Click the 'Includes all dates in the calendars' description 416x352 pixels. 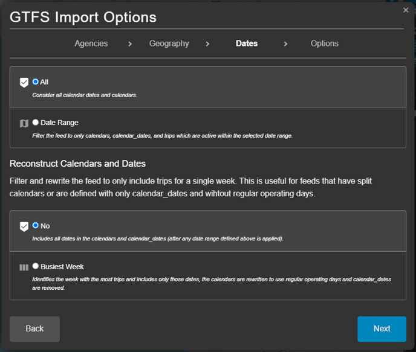158,238
